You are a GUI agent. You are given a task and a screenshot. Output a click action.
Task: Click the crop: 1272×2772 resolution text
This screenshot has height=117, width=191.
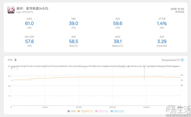point(25,12)
